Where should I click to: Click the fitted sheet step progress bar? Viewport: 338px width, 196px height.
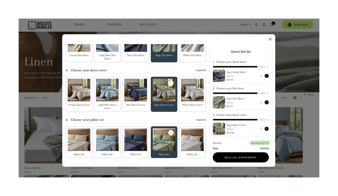click(235, 67)
